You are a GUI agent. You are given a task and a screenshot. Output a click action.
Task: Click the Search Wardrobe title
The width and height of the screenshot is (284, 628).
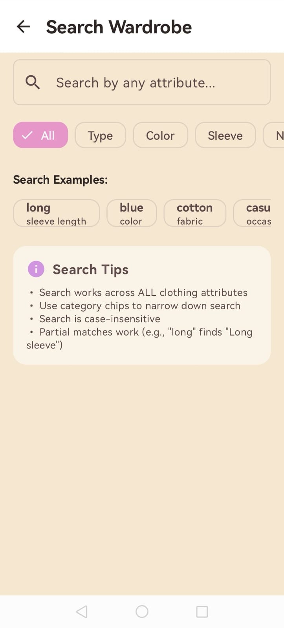[x=119, y=27]
